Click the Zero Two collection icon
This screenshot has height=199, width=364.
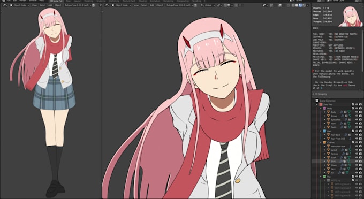click(321, 105)
